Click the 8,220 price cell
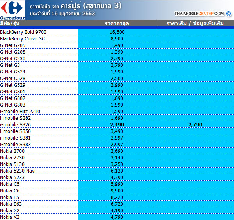 (x=117, y=197)
